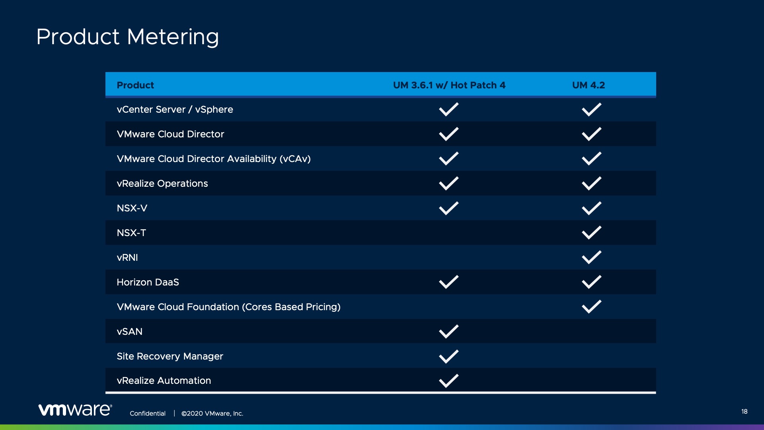Screen dimensions: 764x430
Task: Select the Product column header
Action: point(135,85)
